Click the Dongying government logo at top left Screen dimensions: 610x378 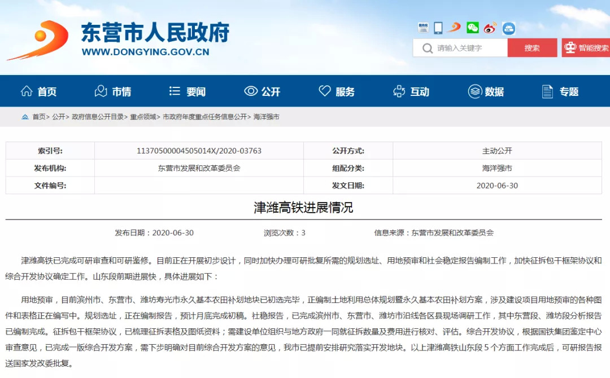click(37, 40)
